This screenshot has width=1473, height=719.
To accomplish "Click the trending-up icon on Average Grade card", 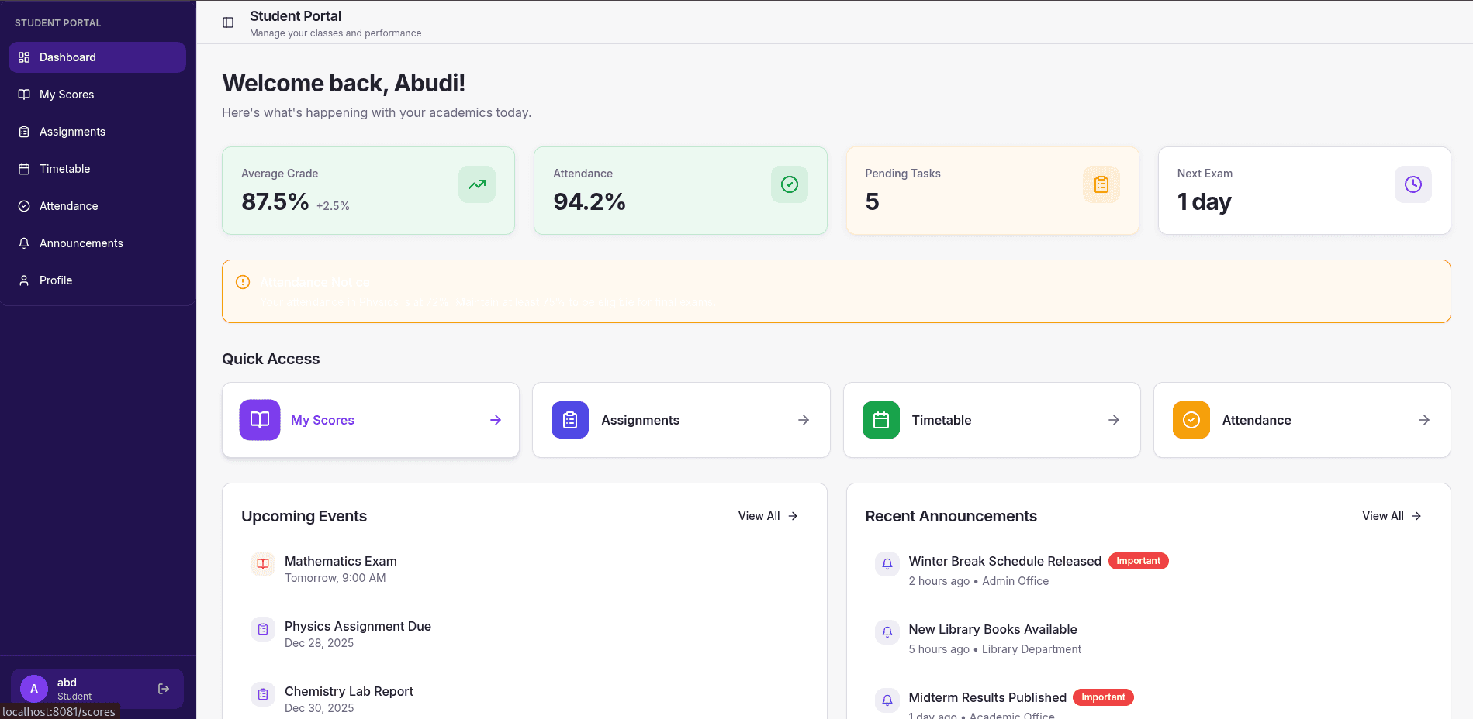I will click(477, 184).
